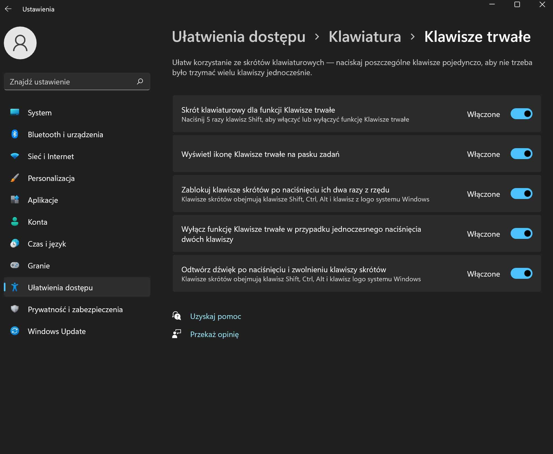Click the user avatar at top left
The height and width of the screenshot is (454, 553).
(20, 43)
